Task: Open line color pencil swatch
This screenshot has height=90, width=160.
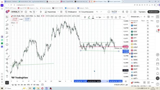Action: click(89, 17)
